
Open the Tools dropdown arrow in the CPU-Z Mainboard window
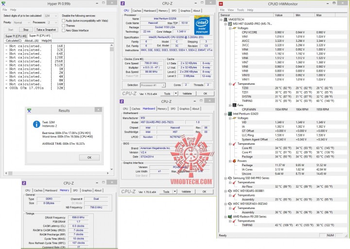click(x=175, y=192)
